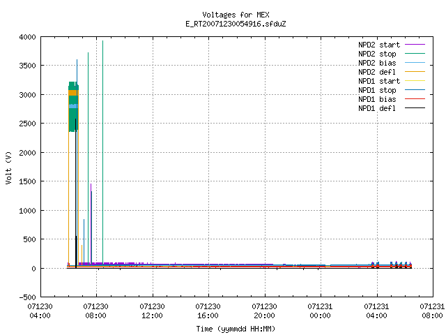Click the yellow NPD1 start legend line
The image size is (446, 335).
coord(415,81)
